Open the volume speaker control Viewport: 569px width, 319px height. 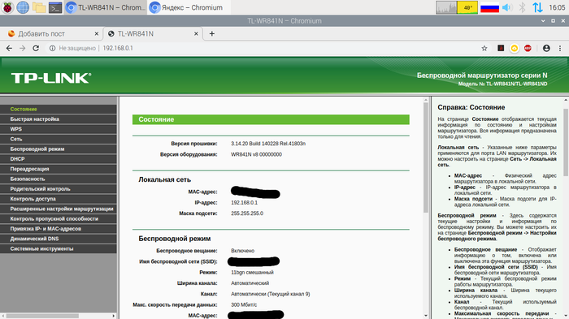tap(507, 7)
